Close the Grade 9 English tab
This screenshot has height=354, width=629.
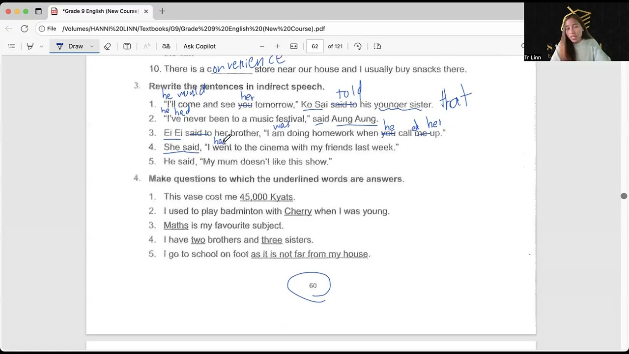[146, 11]
